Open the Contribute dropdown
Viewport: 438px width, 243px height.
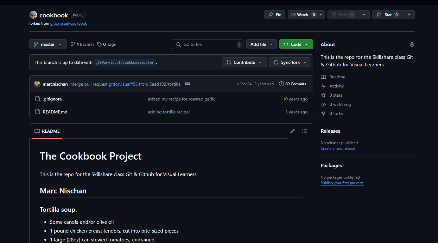click(244, 62)
